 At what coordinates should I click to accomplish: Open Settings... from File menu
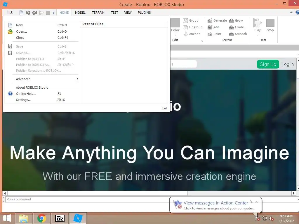[42, 100]
